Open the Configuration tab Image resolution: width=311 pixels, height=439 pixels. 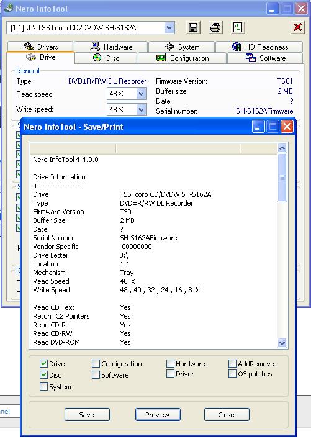click(183, 58)
